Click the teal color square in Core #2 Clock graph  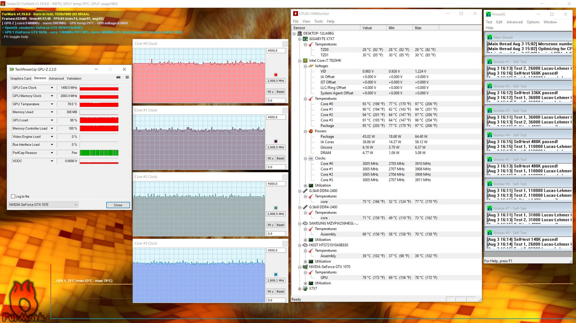click(x=276, y=208)
